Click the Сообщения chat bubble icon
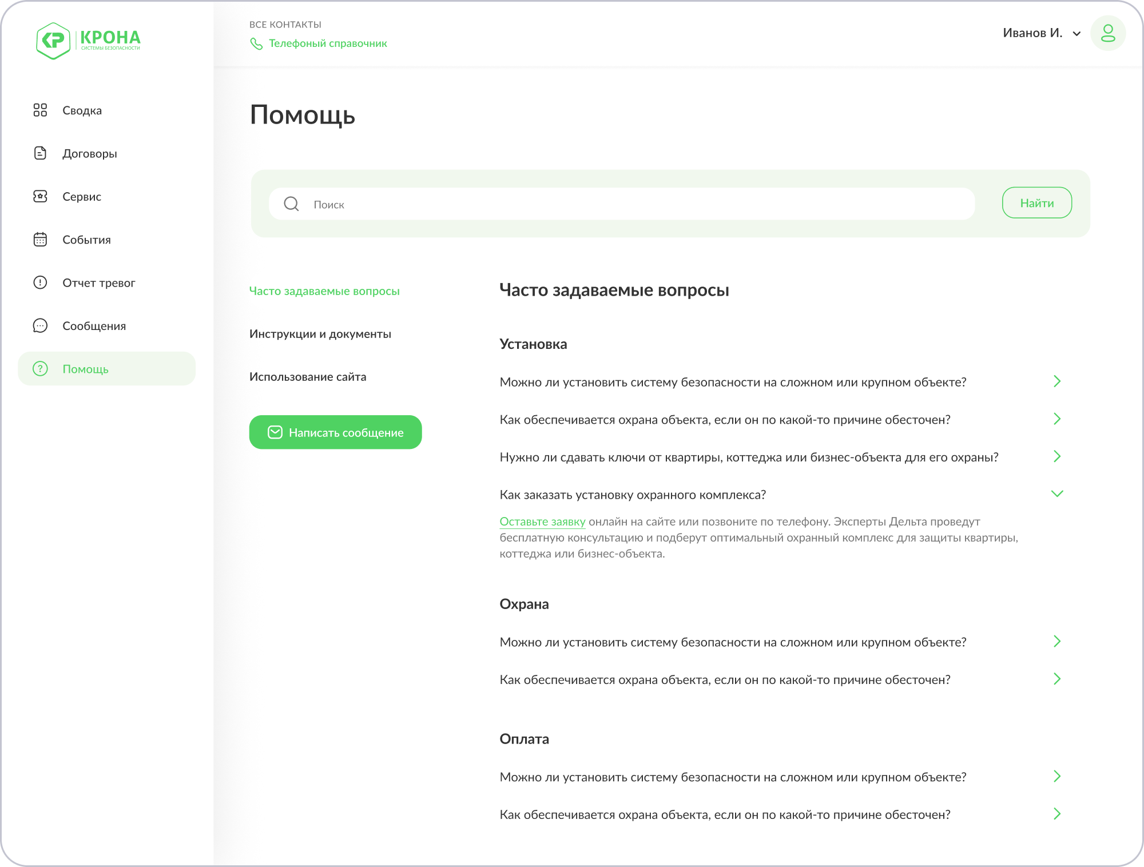 pyautogui.click(x=40, y=325)
